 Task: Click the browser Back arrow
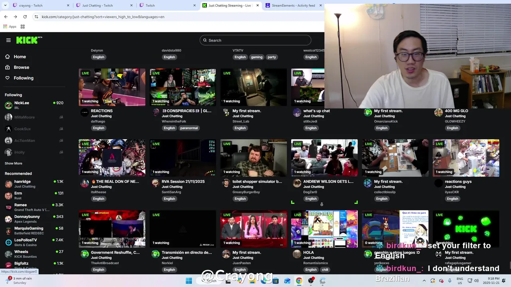tap(6, 17)
